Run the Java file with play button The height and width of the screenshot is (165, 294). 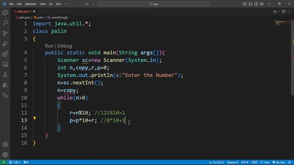(x=275, y=11)
